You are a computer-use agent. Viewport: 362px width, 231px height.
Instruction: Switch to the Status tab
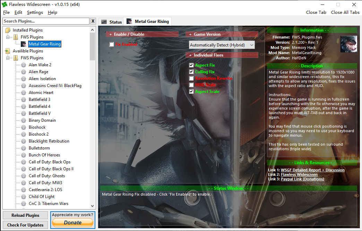pyautogui.click(x=111, y=22)
